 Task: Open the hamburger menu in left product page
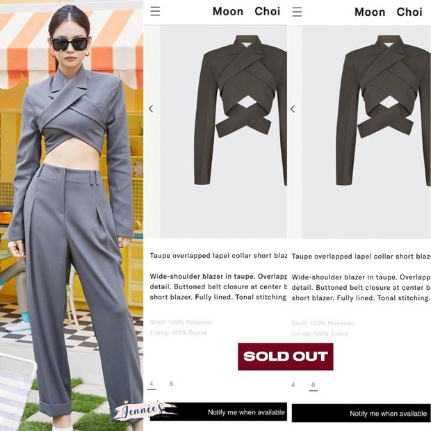[155, 11]
